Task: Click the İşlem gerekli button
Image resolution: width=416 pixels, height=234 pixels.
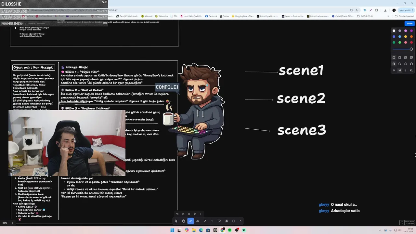Action: click(406, 10)
